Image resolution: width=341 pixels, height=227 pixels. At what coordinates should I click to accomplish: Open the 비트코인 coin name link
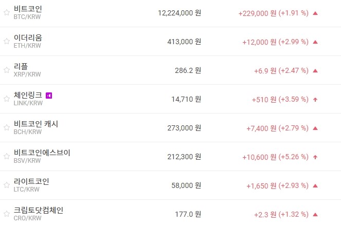[x=28, y=9]
